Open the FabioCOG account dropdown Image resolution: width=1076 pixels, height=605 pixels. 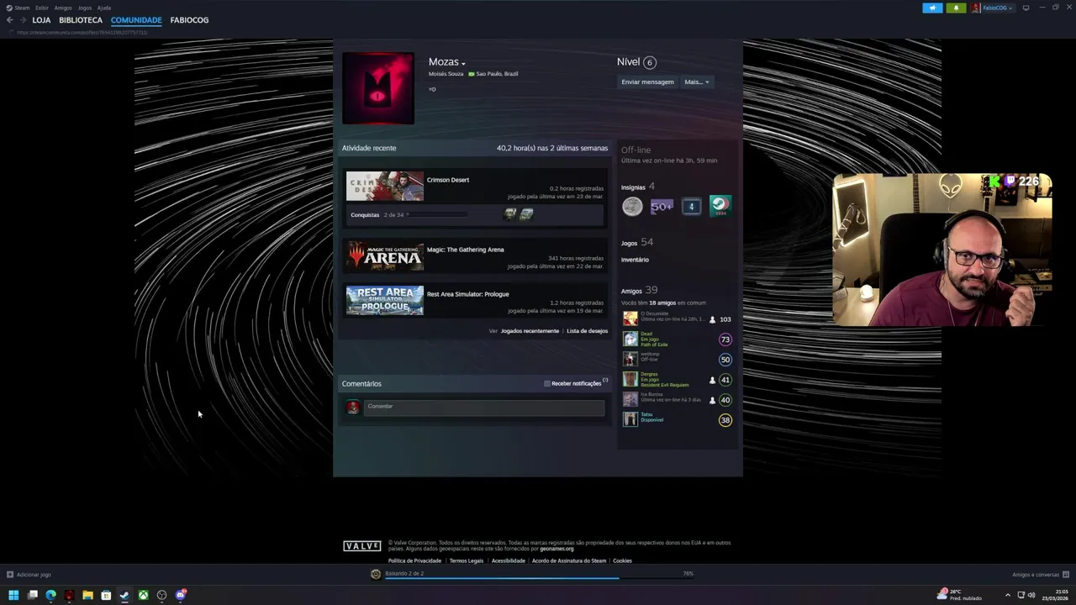pos(993,8)
